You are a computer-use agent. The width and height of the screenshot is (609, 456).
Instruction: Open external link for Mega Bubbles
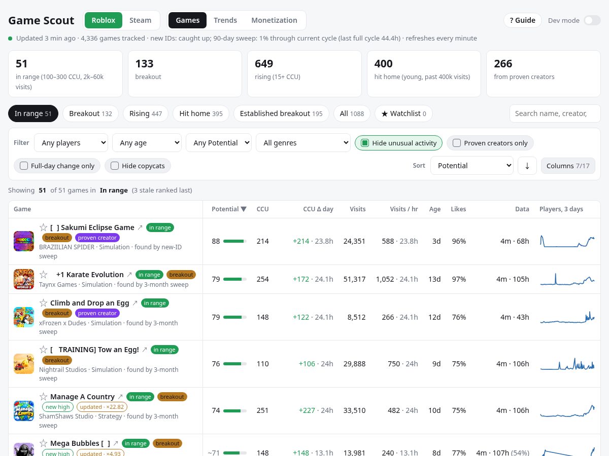point(116,443)
